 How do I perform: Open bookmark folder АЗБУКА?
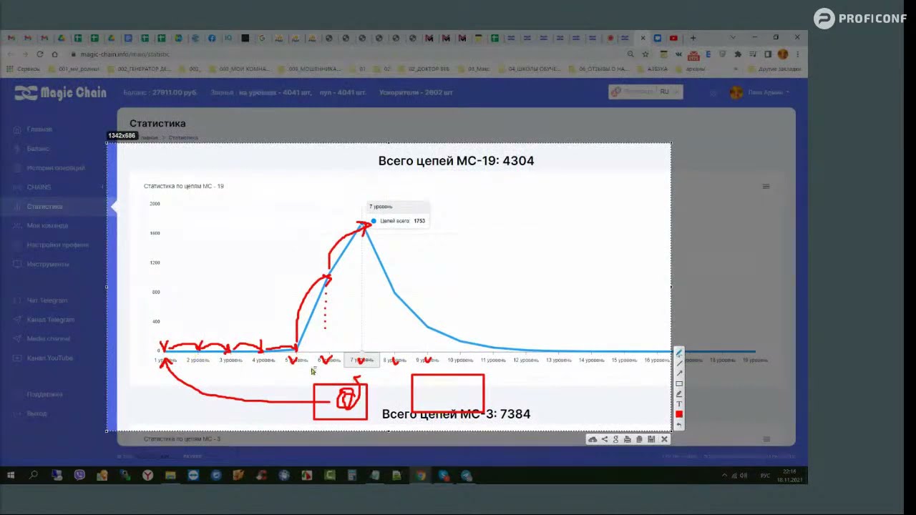click(x=652, y=69)
